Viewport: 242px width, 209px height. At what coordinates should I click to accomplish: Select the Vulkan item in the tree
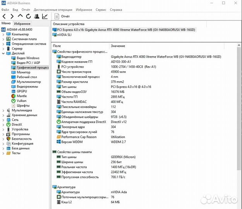[x=22, y=101]
